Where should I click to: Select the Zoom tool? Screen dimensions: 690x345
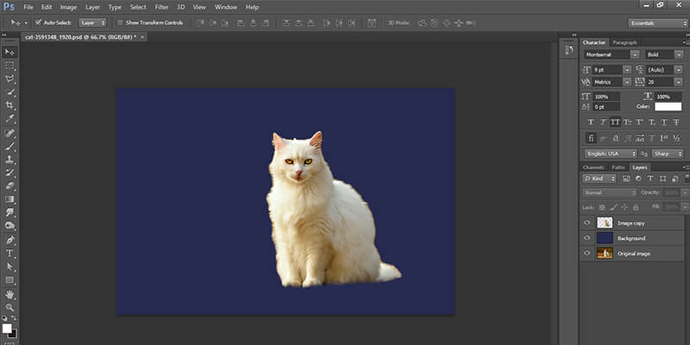tap(9, 307)
